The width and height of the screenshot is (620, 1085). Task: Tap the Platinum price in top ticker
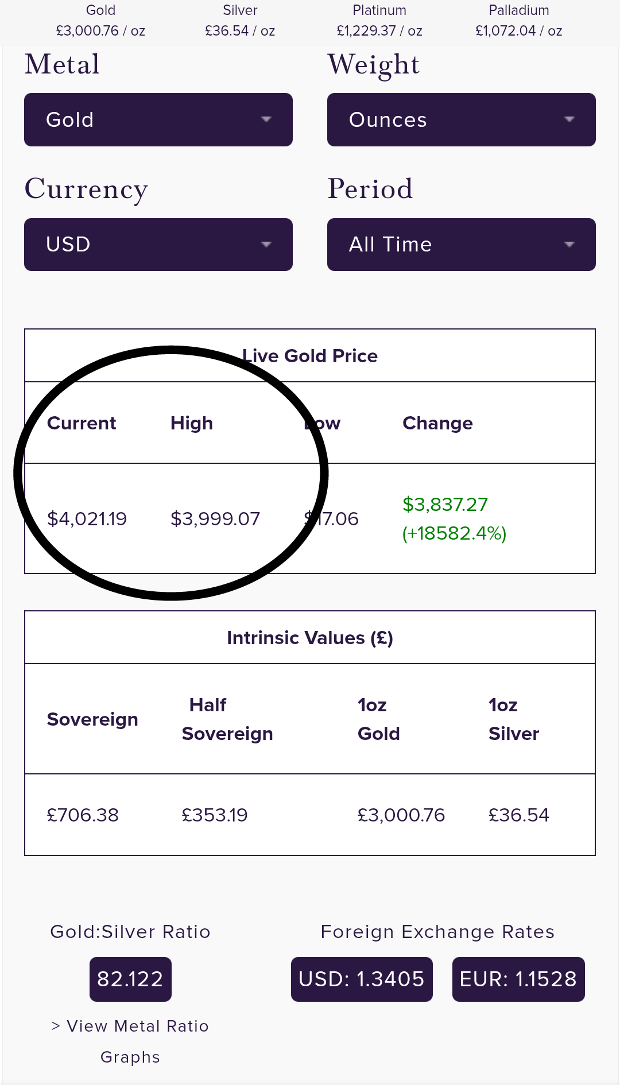[379, 30]
